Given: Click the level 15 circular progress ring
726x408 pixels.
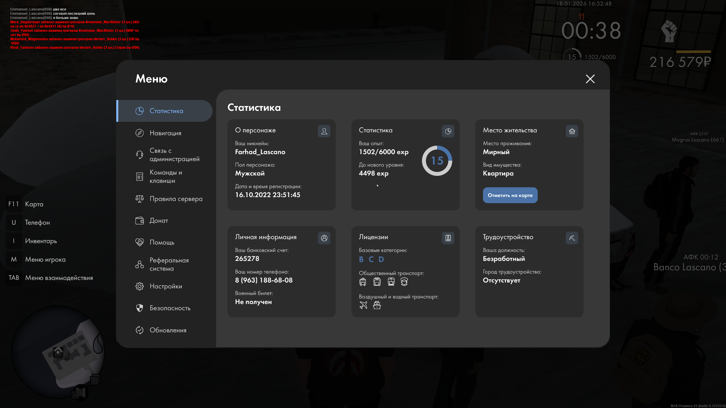Looking at the screenshot, I should [437, 161].
